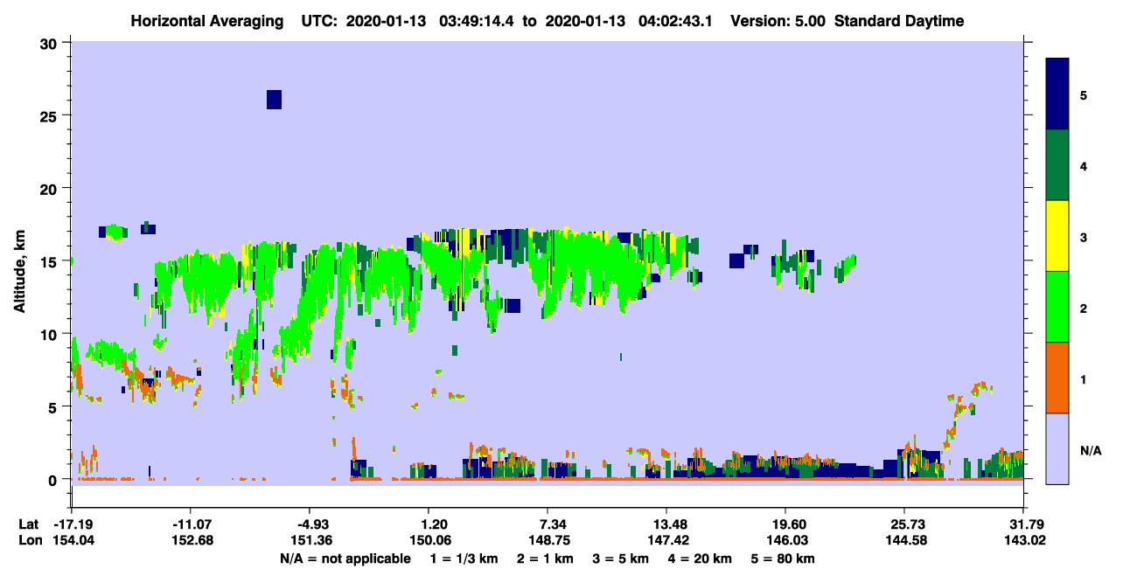Click the '1 = 1/3 km' legend text
The height and width of the screenshot is (583, 1137).
coord(466,559)
